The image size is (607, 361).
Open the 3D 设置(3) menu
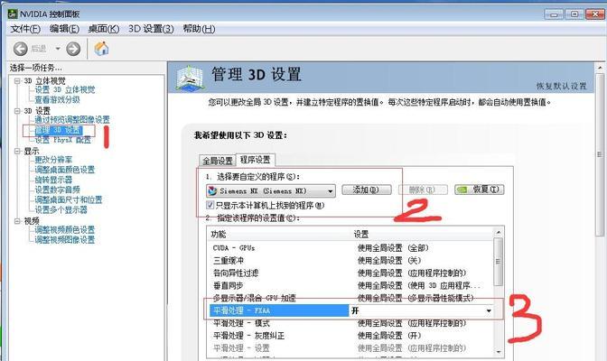[x=151, y=29]
